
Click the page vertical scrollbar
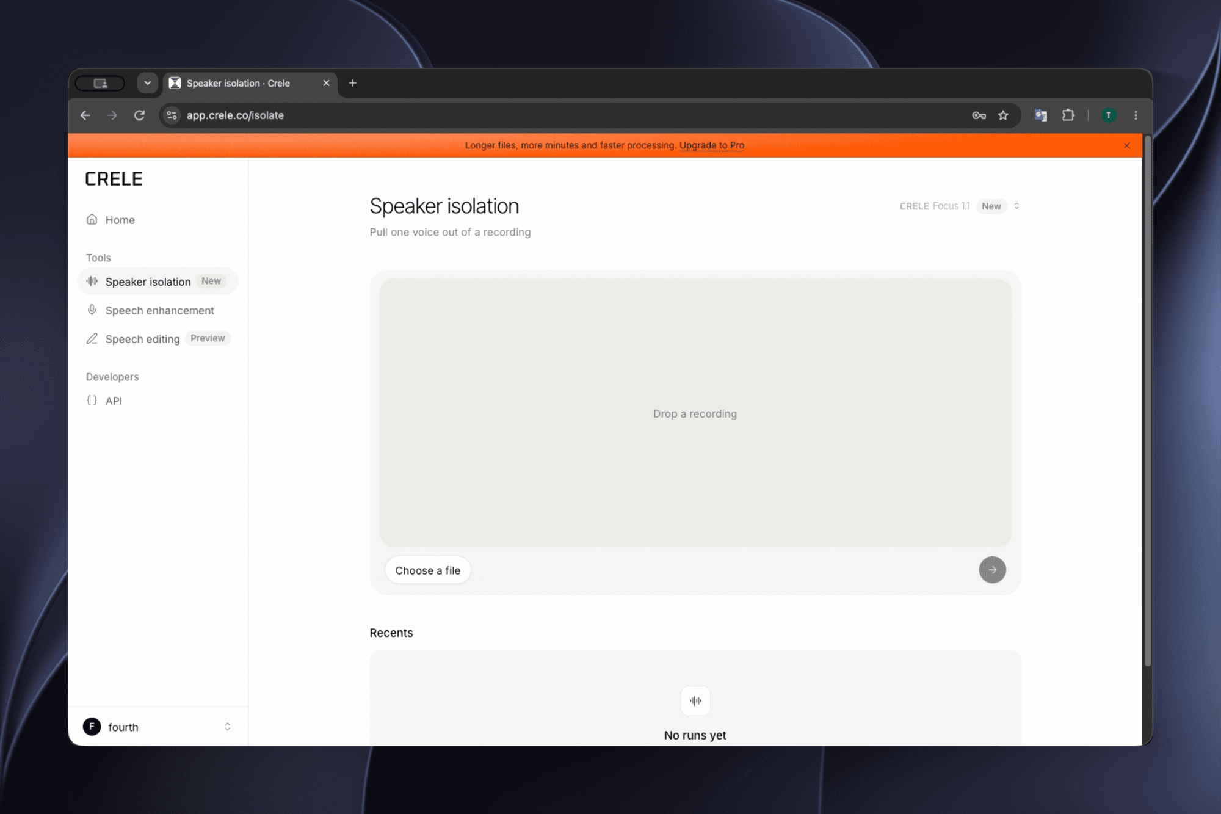click(x=1147, y=401)
